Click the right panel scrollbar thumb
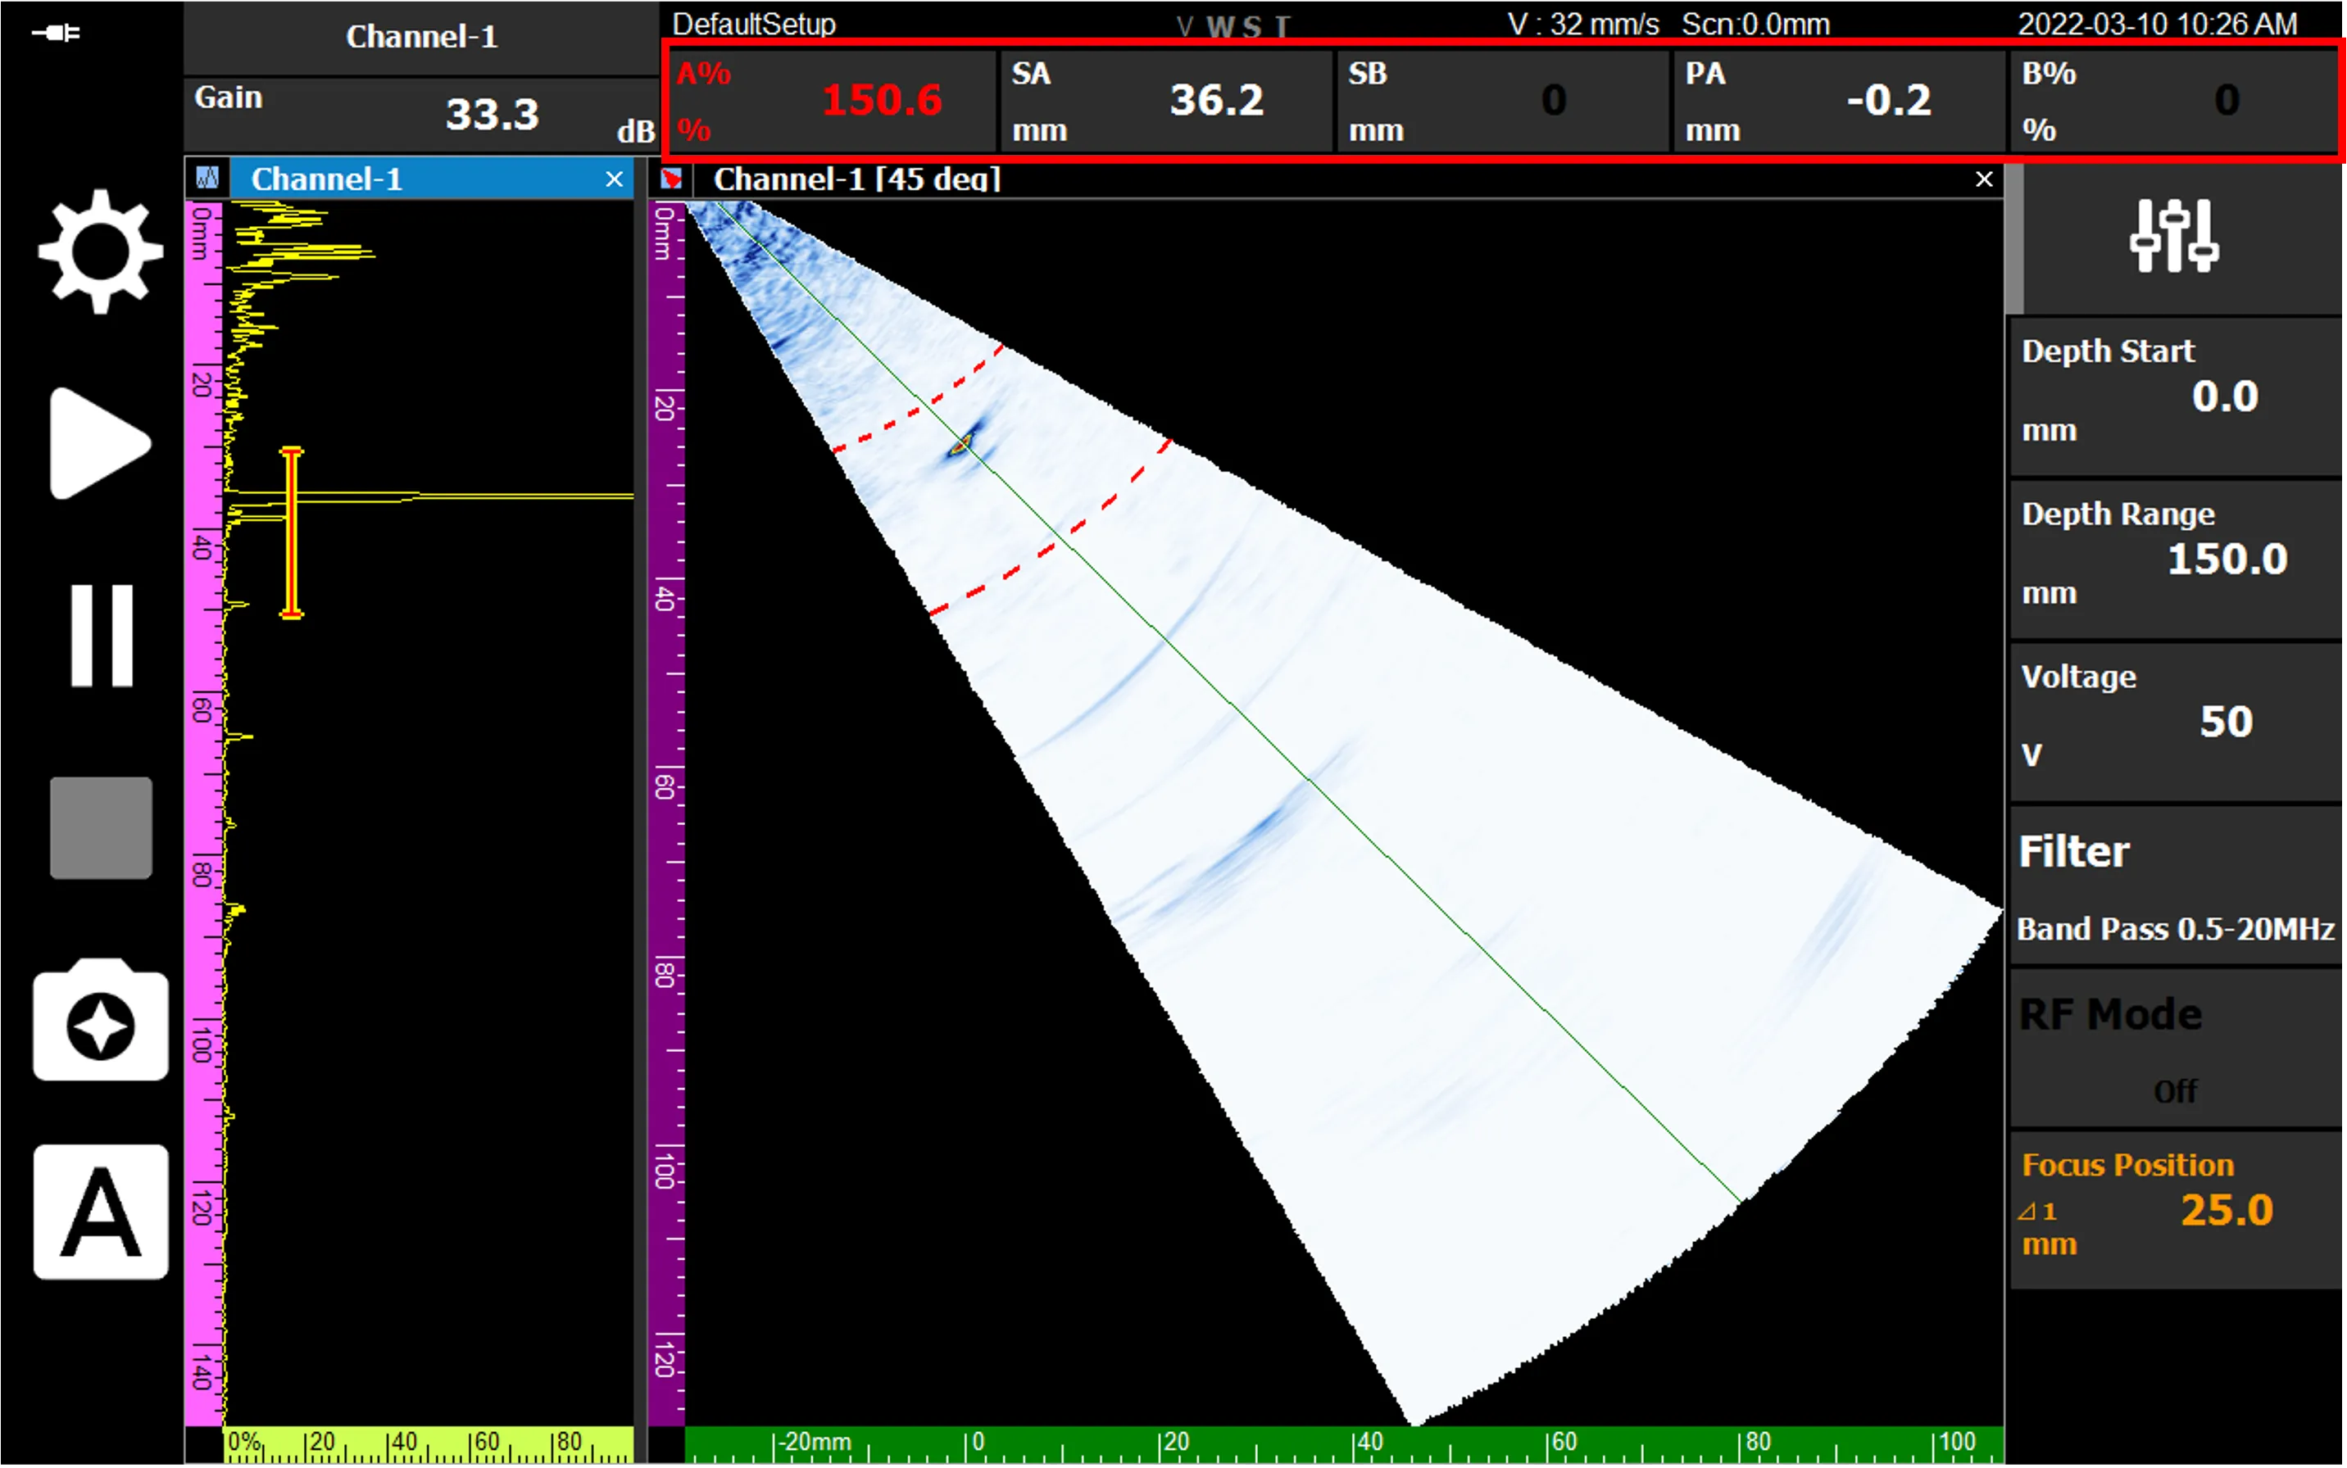The height and width of the screenshot is (1468, 2347). (2015, 239)
